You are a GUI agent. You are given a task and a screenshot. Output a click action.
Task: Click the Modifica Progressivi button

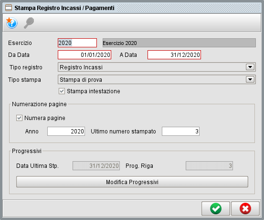(x=132, y=182)
